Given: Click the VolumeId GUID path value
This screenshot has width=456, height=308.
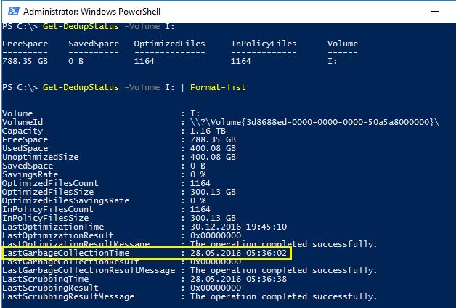Looking at the screenshot, I should (315, 121).
